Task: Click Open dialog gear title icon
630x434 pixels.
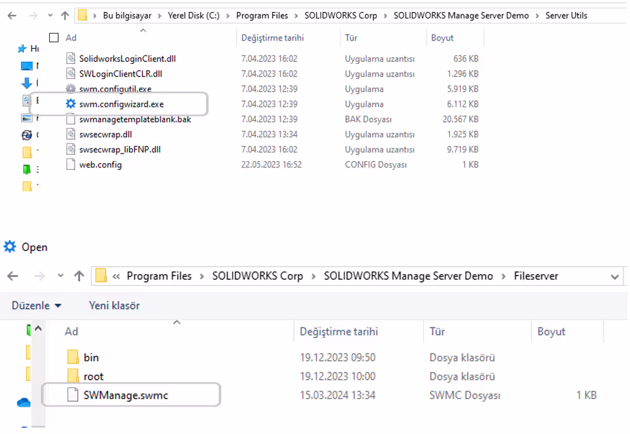Action: click(x=9, y=247)
